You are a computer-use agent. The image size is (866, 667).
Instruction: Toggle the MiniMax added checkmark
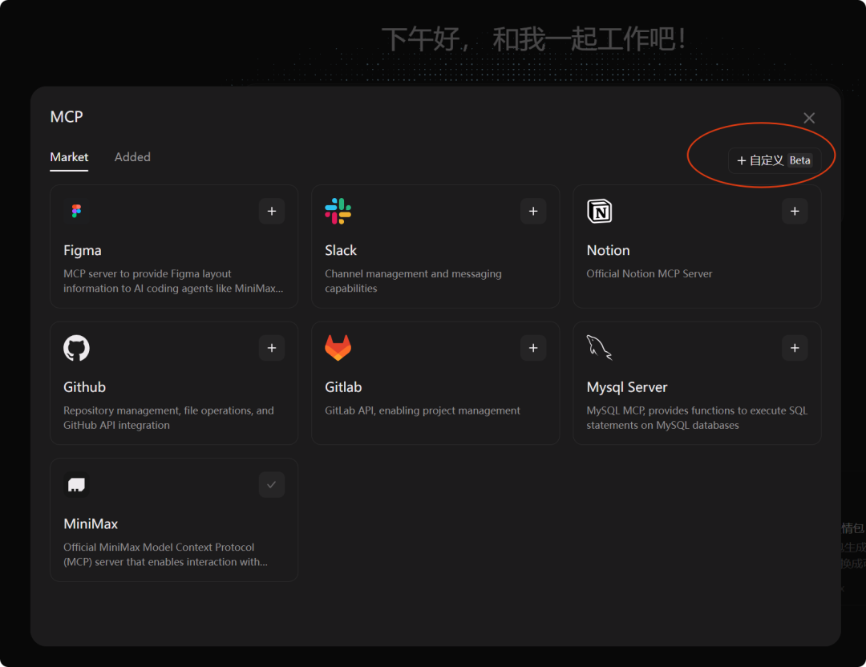click(x=272, y=485)
